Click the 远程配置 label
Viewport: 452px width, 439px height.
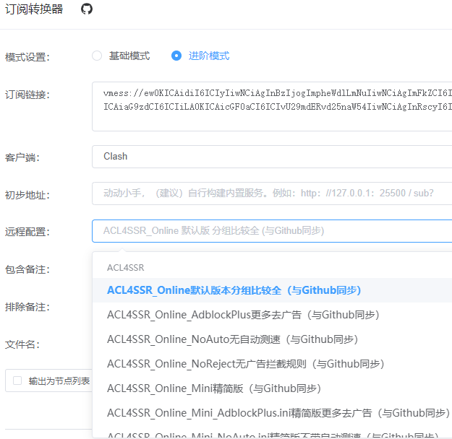27,232
